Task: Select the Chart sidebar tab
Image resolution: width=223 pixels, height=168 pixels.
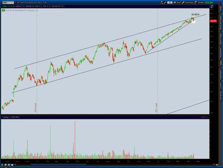Action: tap(221, 63)
